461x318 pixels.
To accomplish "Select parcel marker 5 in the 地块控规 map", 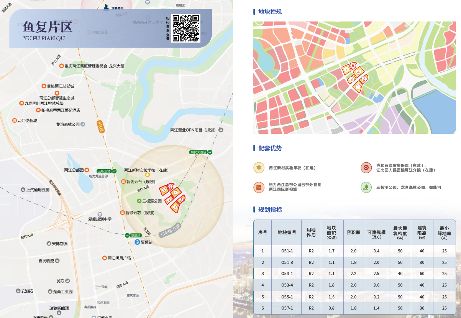I will click(x=346, y=69).
